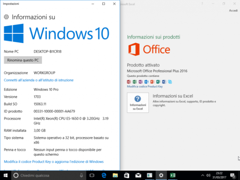Click the Cortana search box
Image resolution: width=240 pixels, height=180 pixels.
click(49, 175)
